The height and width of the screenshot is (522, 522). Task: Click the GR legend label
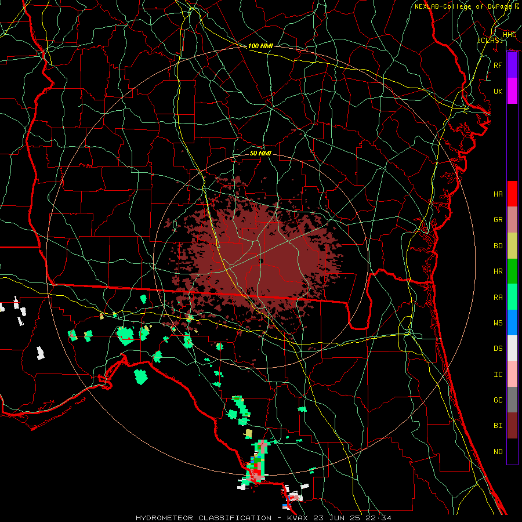point(498,220)
